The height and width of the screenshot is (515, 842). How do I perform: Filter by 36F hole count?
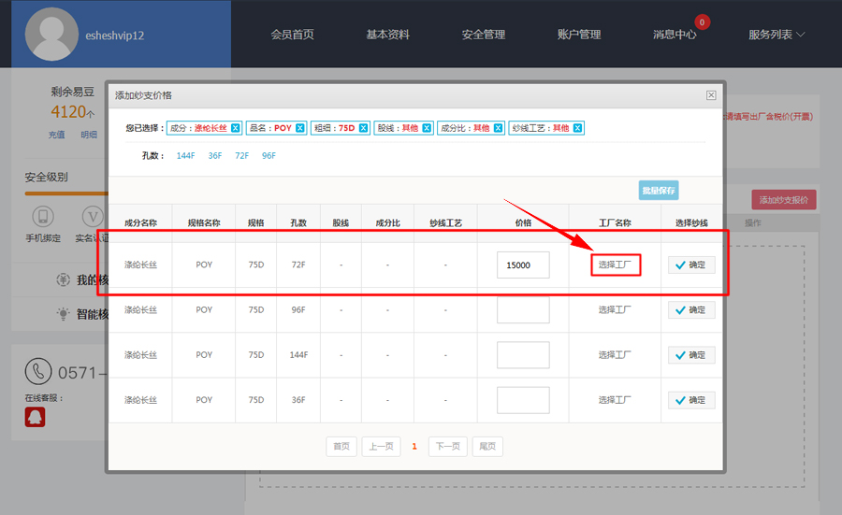coord(215,155)
